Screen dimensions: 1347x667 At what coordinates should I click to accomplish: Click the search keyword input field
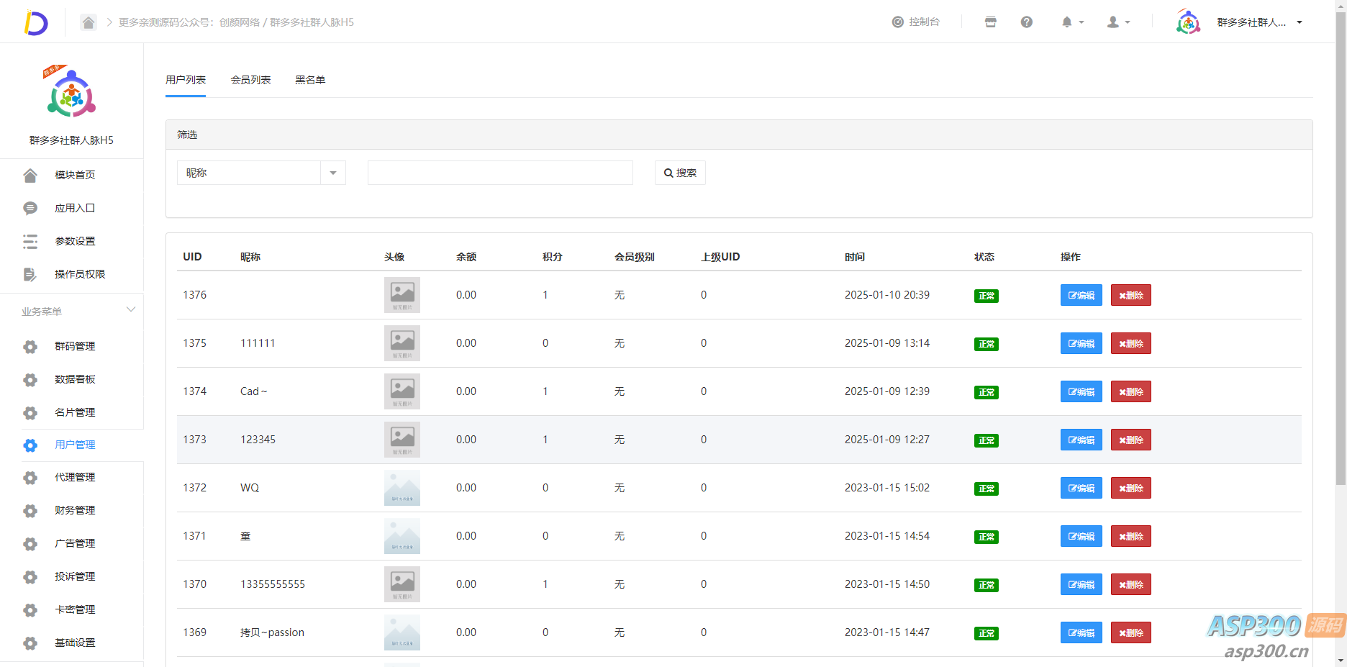tap(500, 173)
